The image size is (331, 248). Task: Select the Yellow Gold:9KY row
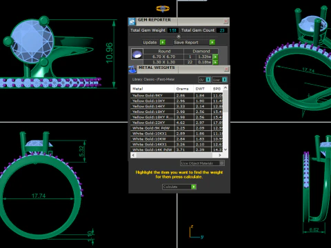pyautogui.click(x=177, y=95)
